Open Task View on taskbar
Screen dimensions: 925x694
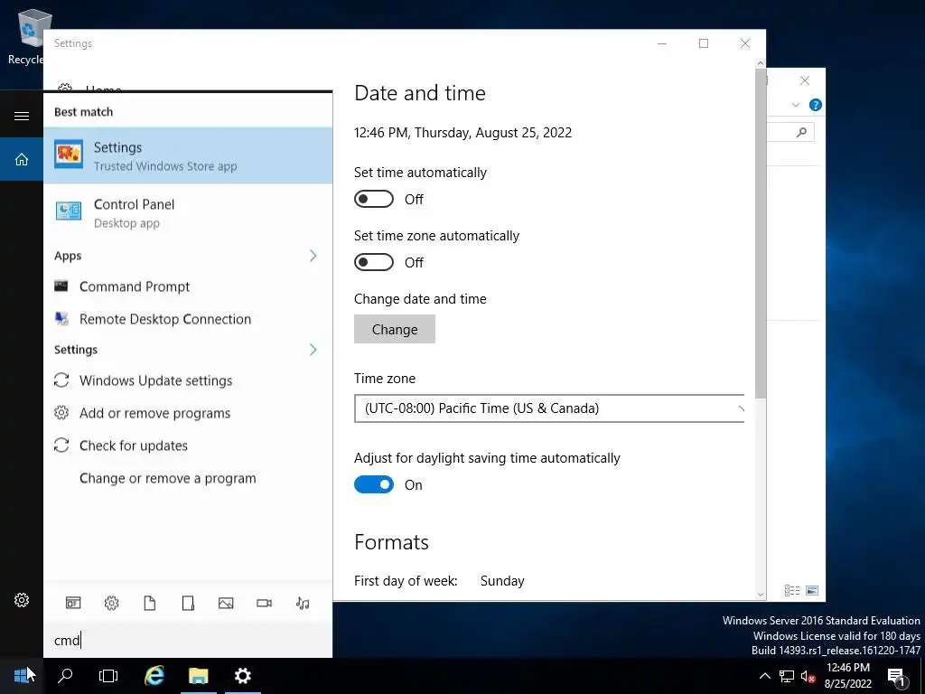coord(108,676)
